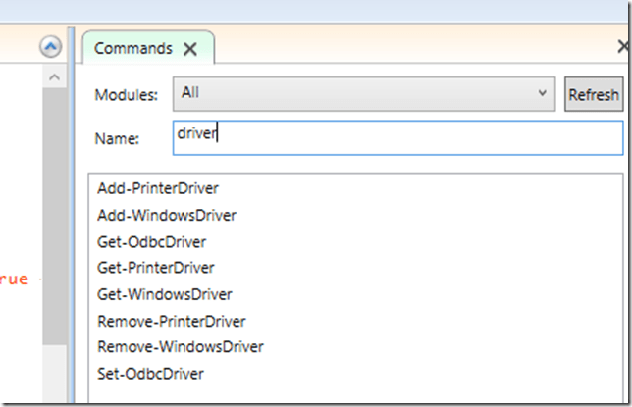Pick Get-OdbcDriver in the results list

pos(152,241)
